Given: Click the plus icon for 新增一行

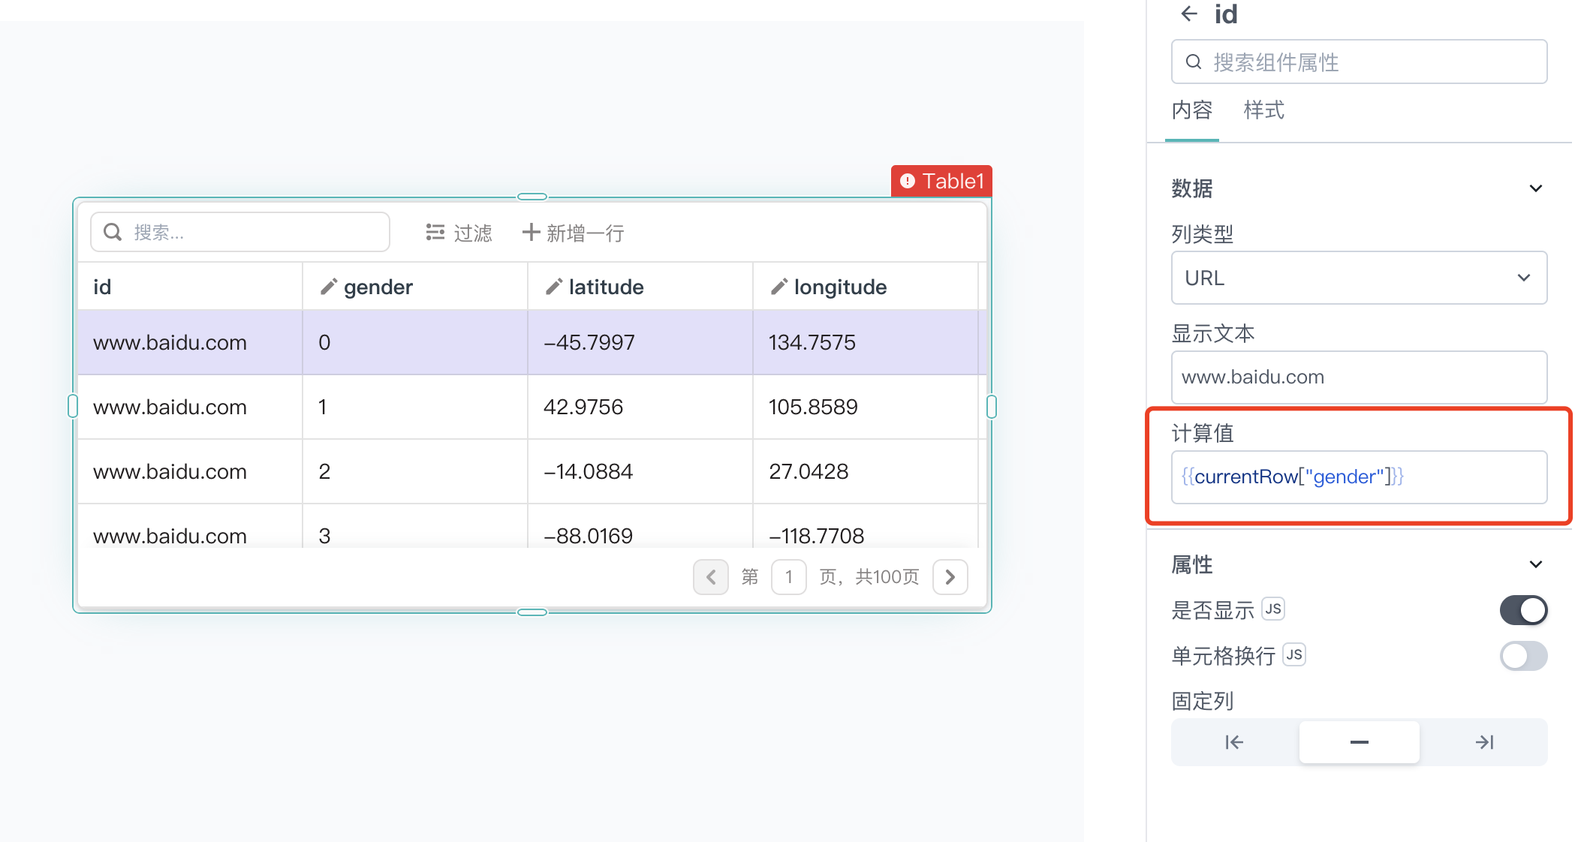Looking at the screenshot, I should (x=531, y=232).
